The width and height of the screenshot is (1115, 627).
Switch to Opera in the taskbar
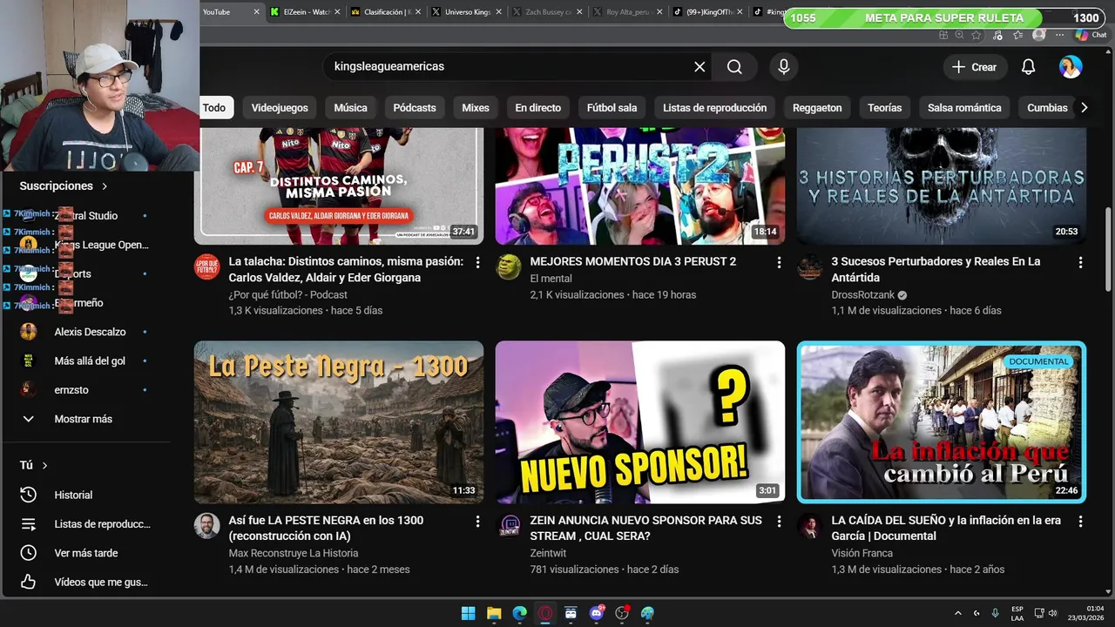(x=545, y=613)
